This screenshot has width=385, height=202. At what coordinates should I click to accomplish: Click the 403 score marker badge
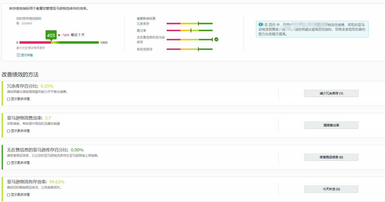(51, 35)
